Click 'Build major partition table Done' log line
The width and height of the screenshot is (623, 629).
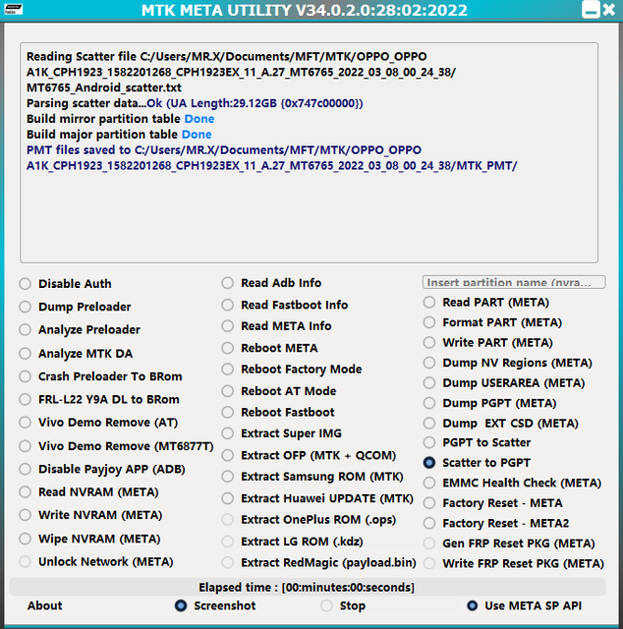click(119, 135)
